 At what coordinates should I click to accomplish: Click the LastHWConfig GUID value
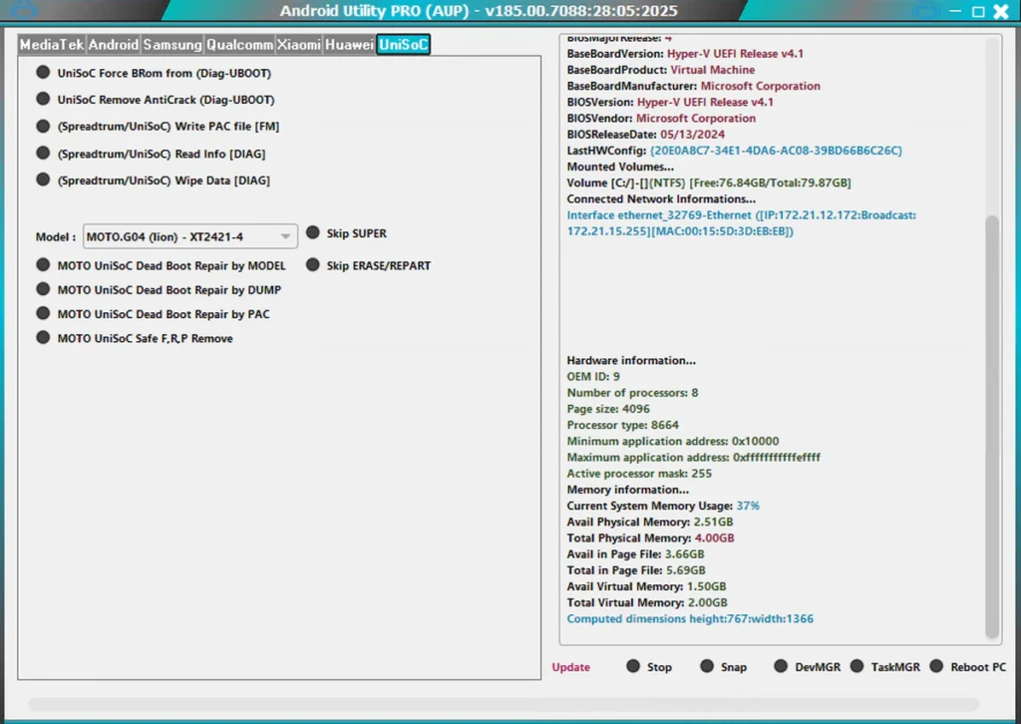point(776,151)
